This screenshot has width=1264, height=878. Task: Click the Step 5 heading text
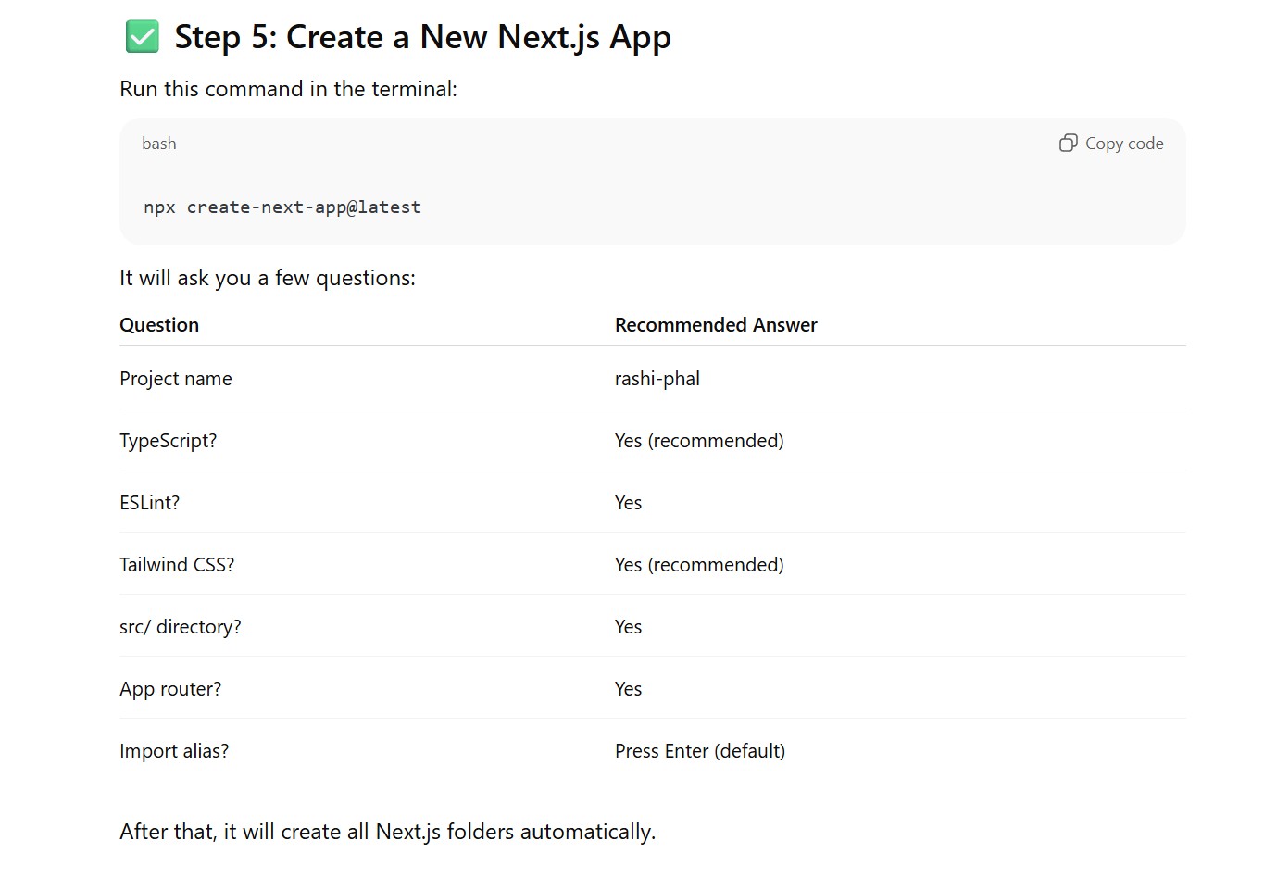422,37
